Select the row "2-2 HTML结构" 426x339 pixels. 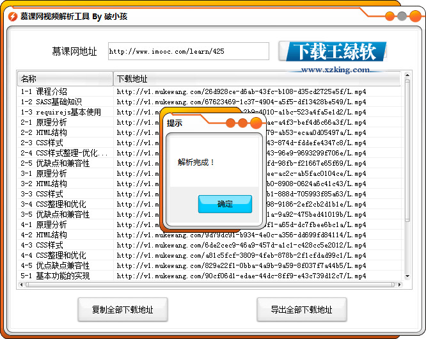click(209, 132)
